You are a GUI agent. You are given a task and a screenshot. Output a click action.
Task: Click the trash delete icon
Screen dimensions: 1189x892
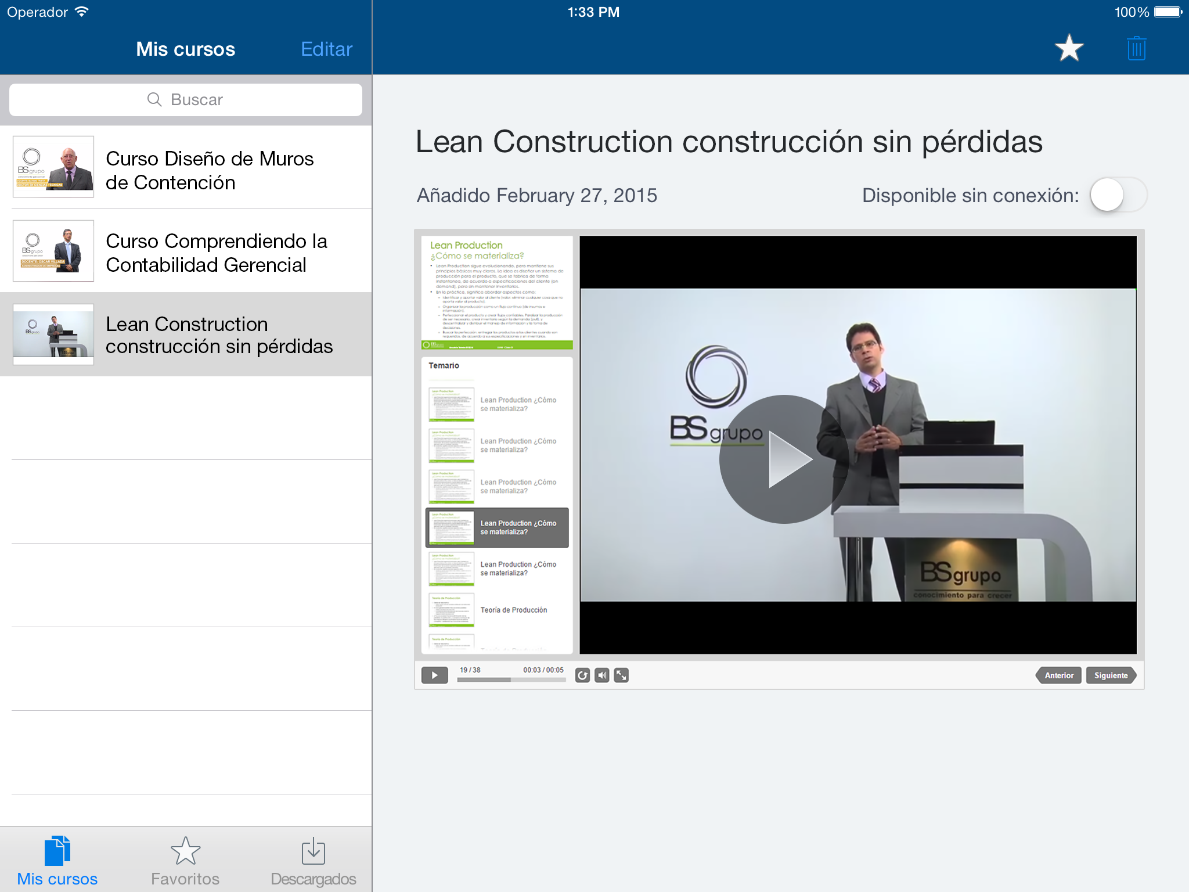coord(1136,48)
